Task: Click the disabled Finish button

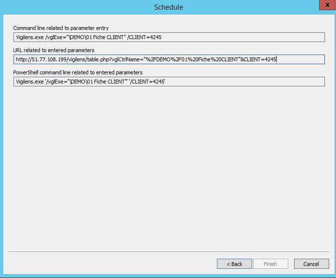Action: 270,264
